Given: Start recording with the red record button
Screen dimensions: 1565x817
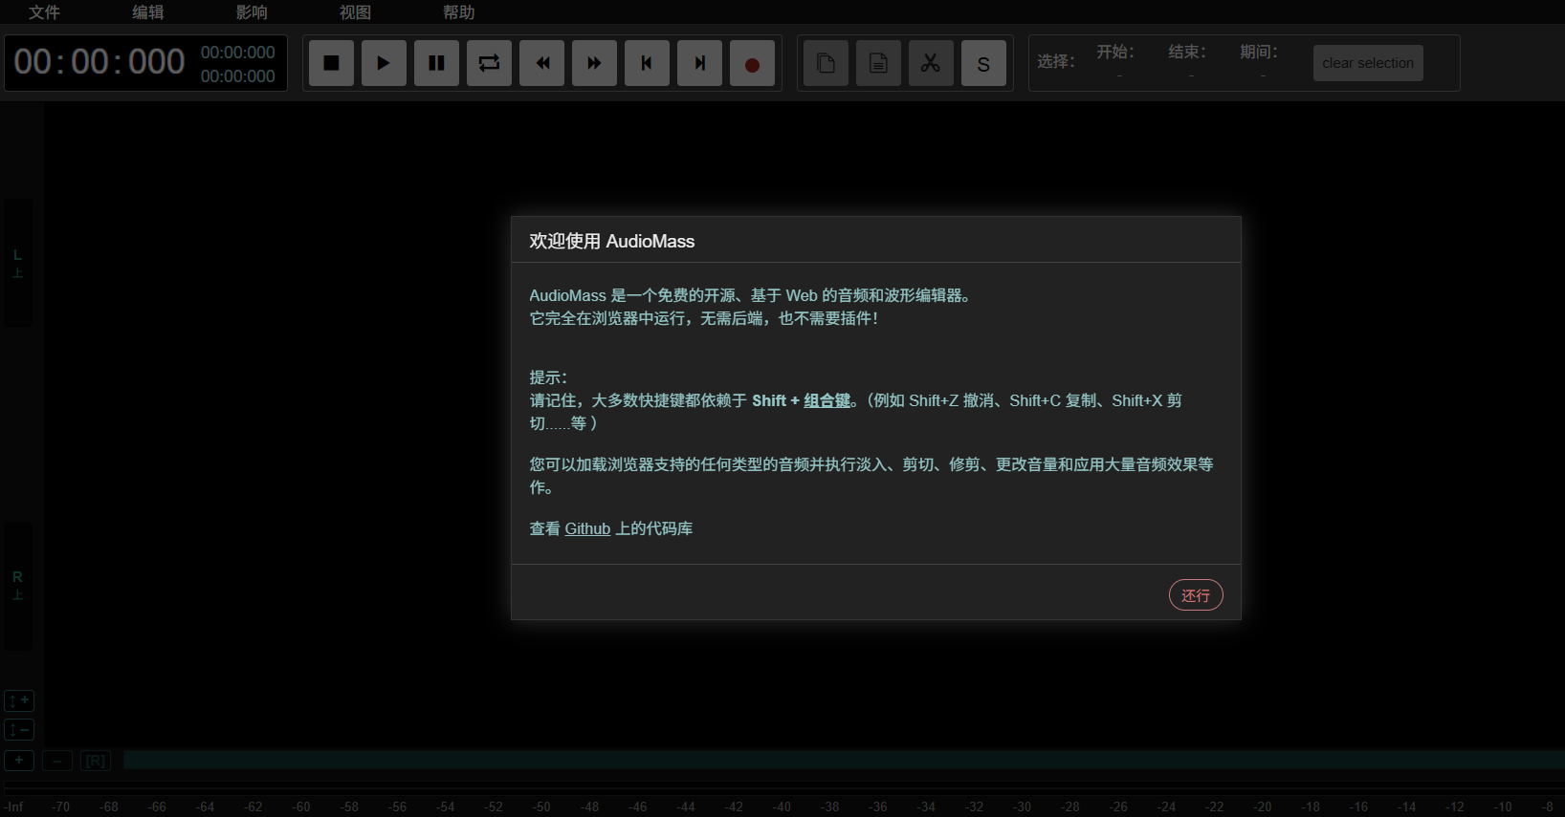Looking at the screenshot, I should click(752, 63).
